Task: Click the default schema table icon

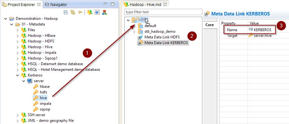Action: (x=140, y=26)
